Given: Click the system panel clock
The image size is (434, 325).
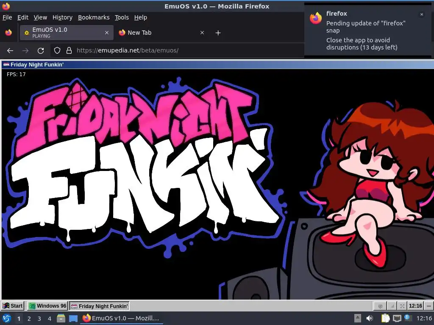Looking at the screenshot, I should [424, 319].
